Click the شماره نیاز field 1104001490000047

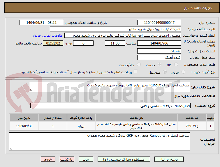(x=159, y=23)
